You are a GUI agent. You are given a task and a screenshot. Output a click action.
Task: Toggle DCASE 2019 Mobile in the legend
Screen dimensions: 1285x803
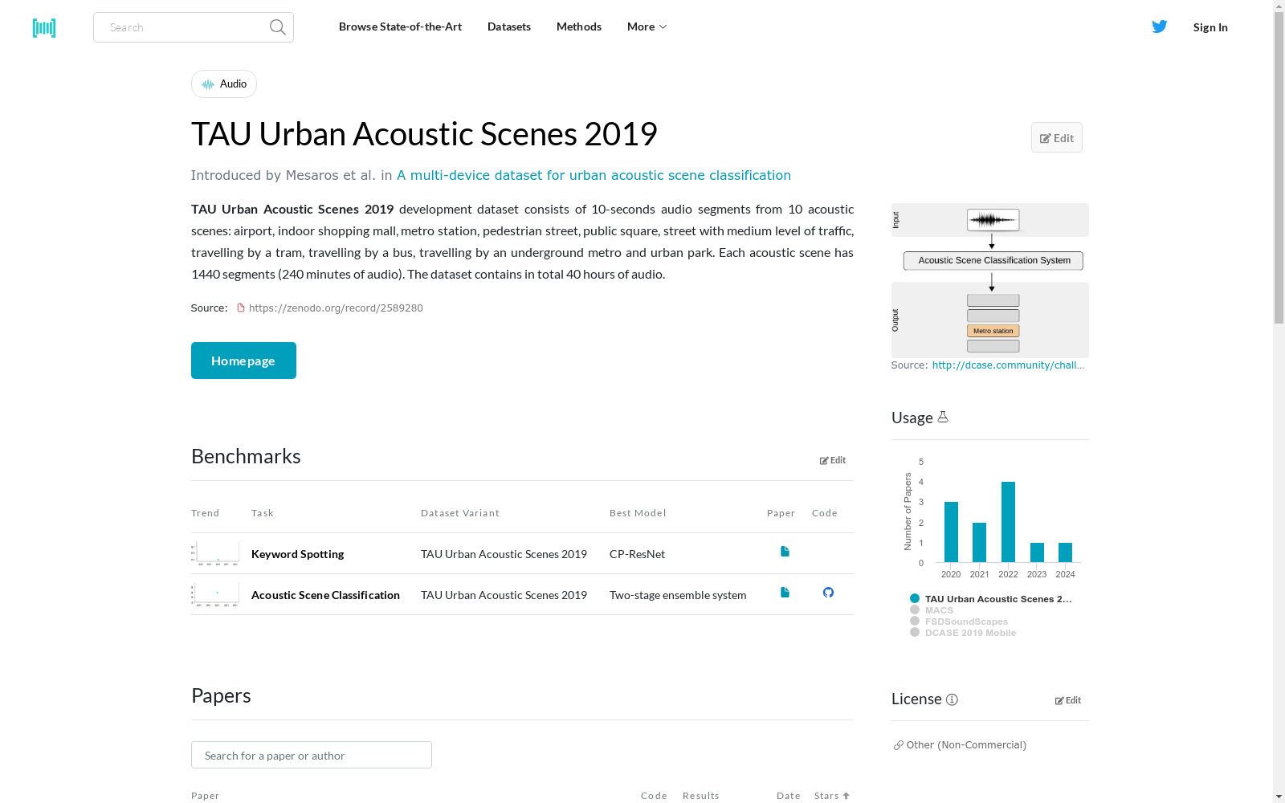click(970, 632)
